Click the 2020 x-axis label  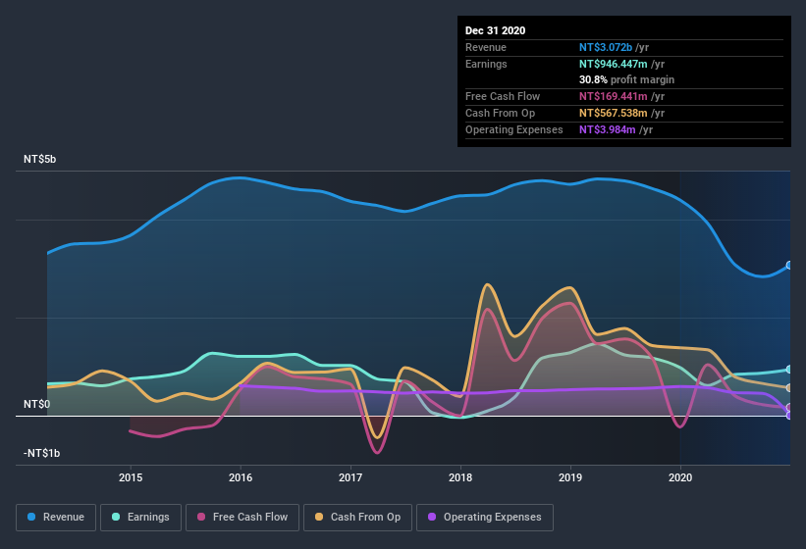680,477
